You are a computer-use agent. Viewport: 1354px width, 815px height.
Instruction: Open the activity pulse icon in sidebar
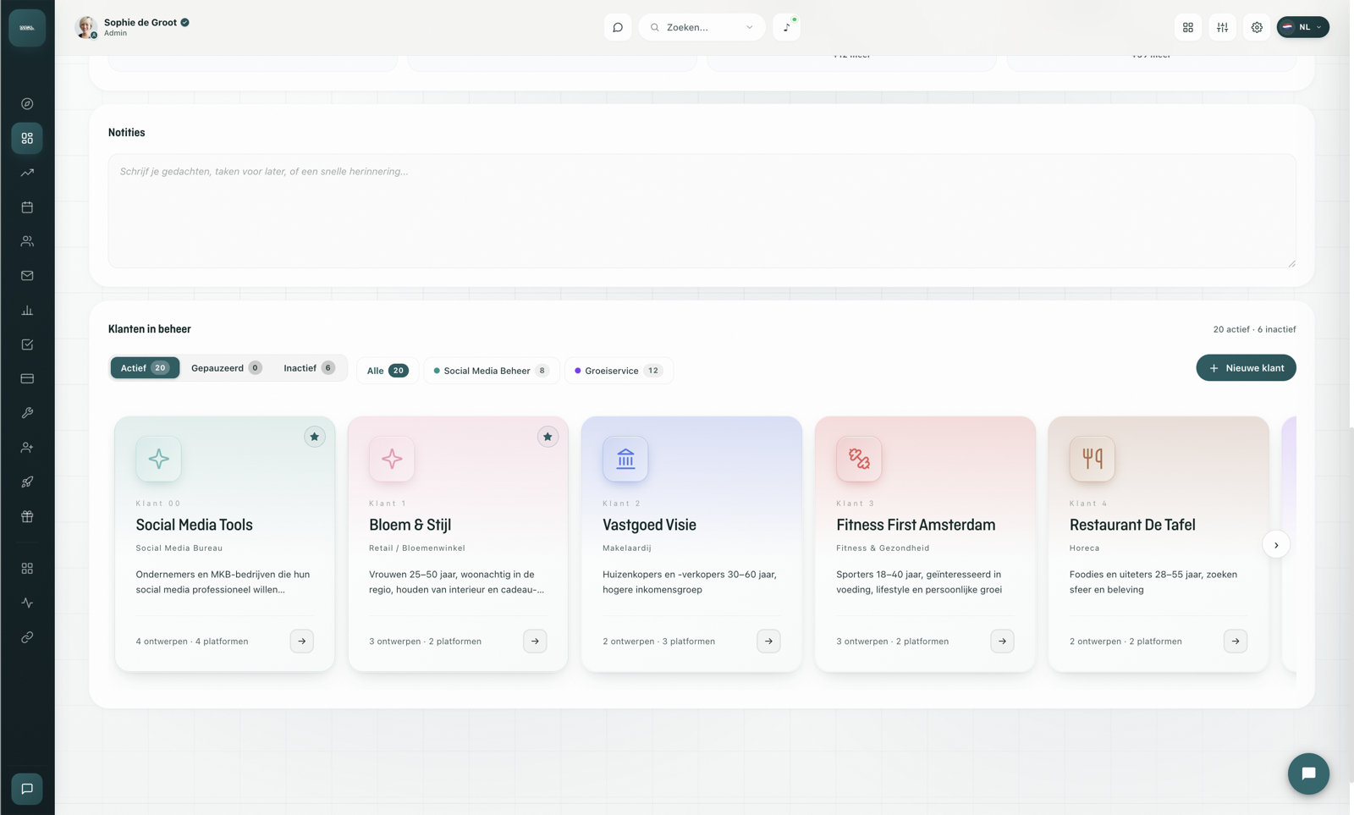pos(27,603)
